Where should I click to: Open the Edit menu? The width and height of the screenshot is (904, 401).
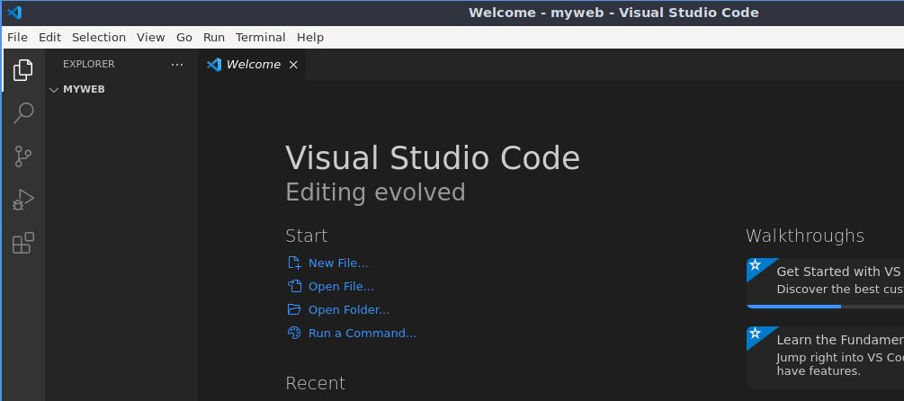[x=49, y=38]
